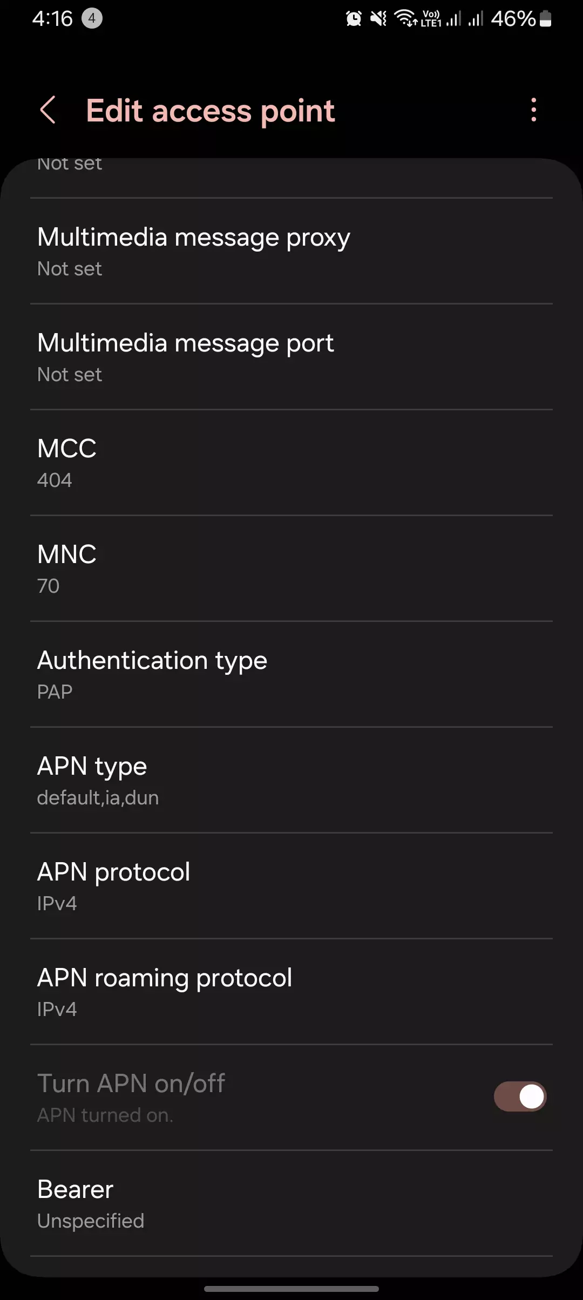The width and height of the screenshot is (583, 1300).
Task: Open the three-dot more options menu
Action: 533,110
